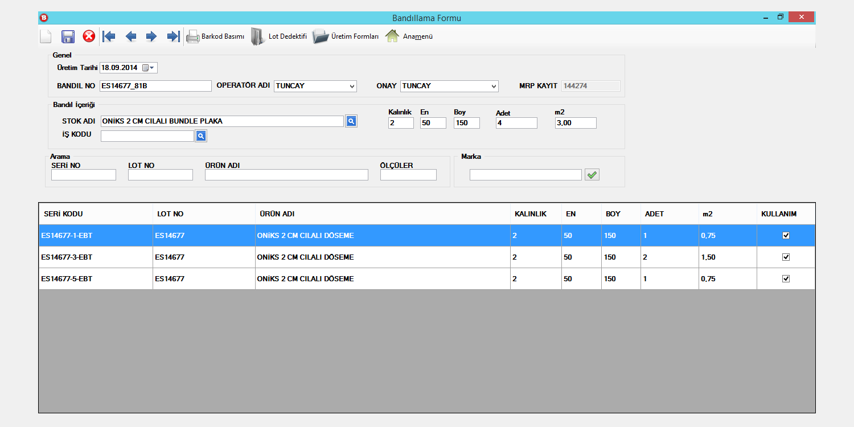Click search icon next to STOK ADI
The width and height of the screenshot is (854, 427).
click(351, 121)
